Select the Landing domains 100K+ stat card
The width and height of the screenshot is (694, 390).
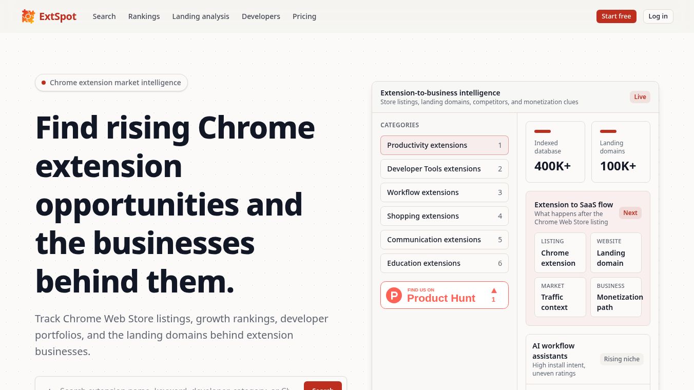[621, 152]
